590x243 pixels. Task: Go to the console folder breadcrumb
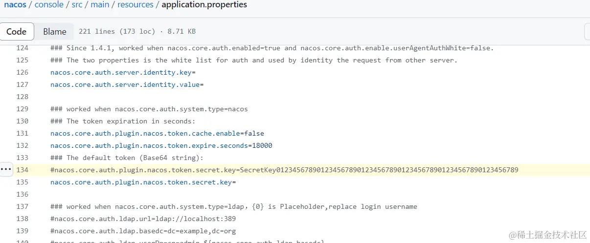pos(49,5)
